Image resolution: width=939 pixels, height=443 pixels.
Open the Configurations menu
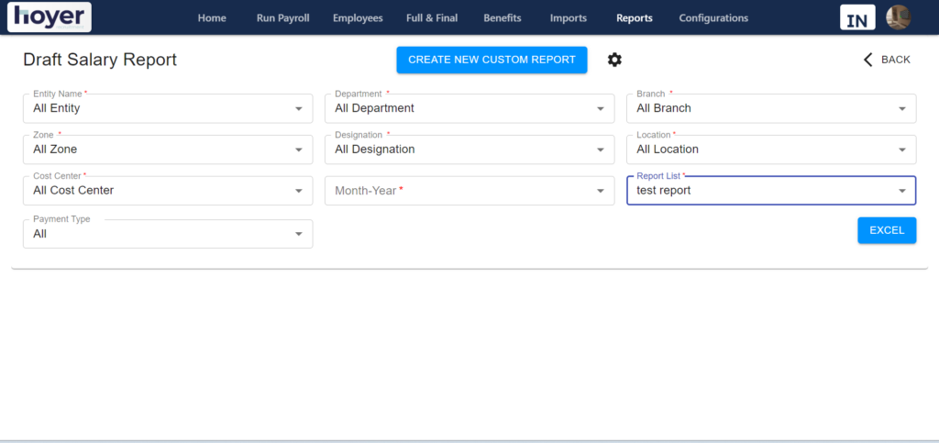[x=713, y=18]
